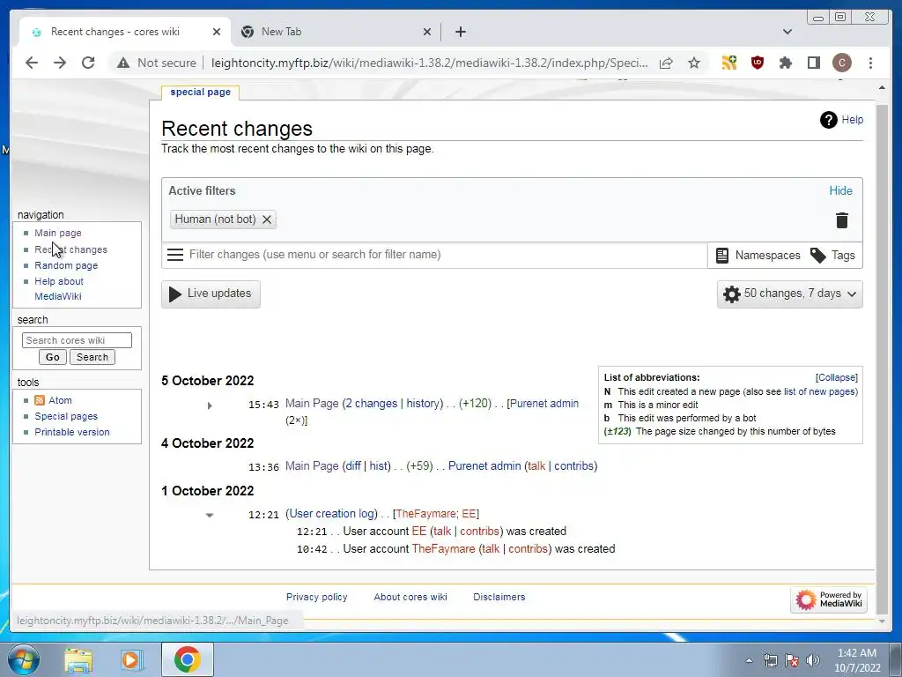Click the Search button in sidebar
Viewport: 902px width, 677px height.
click(x=92, y=357)
